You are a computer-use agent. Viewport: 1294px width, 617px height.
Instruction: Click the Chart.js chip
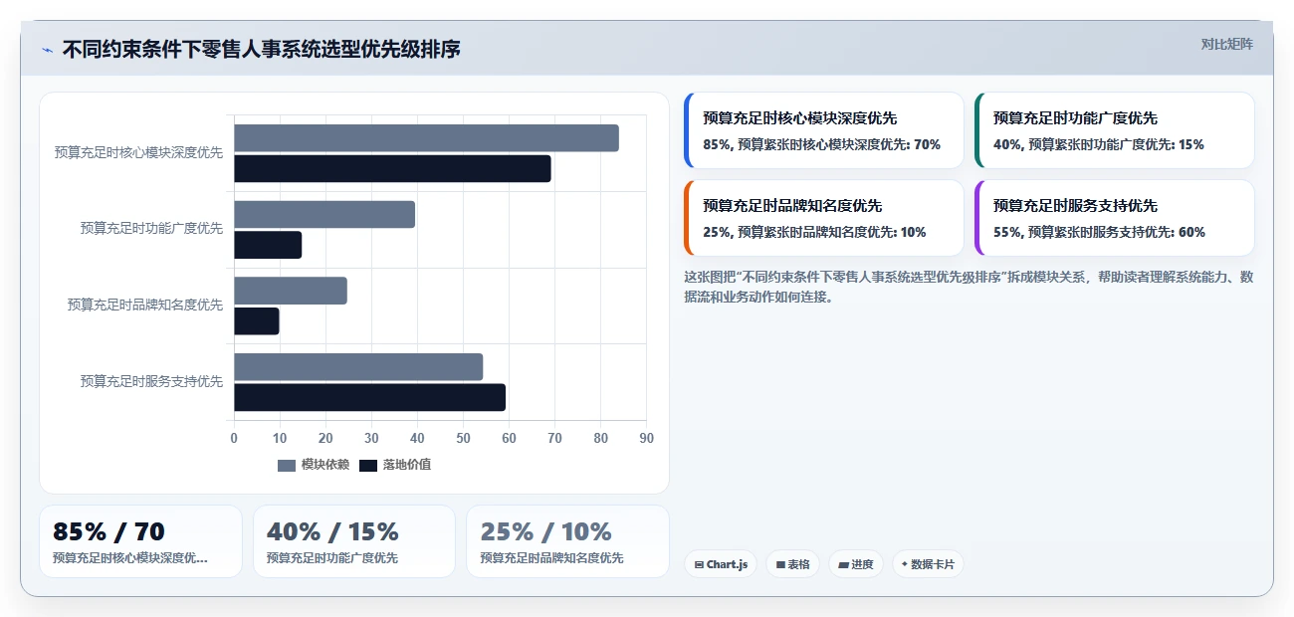(721, 564)
